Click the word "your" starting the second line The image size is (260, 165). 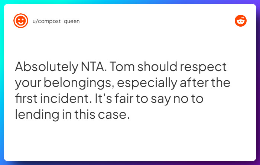point(28,83)
